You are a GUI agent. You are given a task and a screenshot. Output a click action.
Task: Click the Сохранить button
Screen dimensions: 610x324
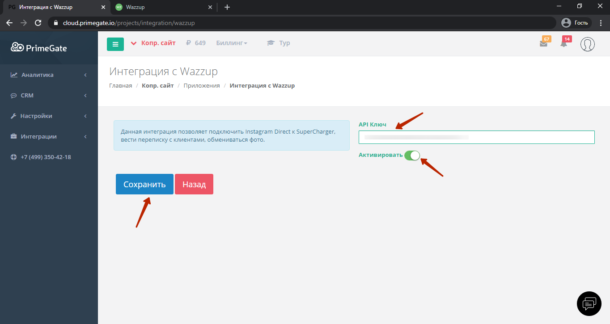pyautogui.click(x=144, y=184)
